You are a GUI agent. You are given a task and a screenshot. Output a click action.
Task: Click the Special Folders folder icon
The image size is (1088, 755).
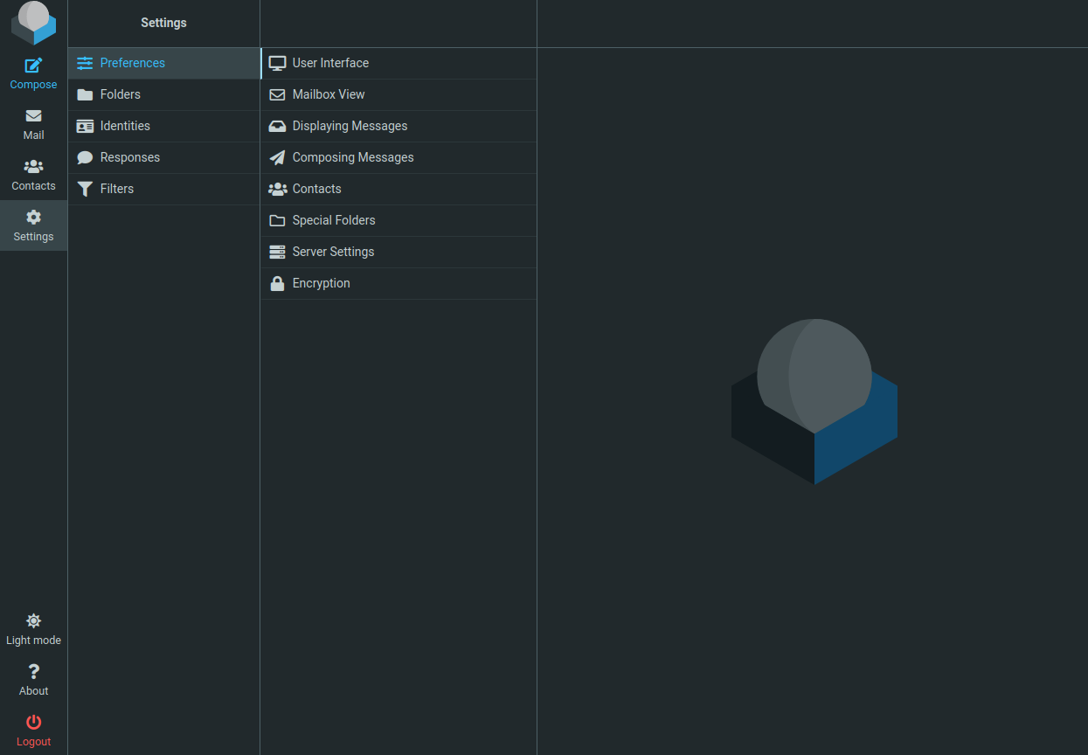[x=277, y=220]
